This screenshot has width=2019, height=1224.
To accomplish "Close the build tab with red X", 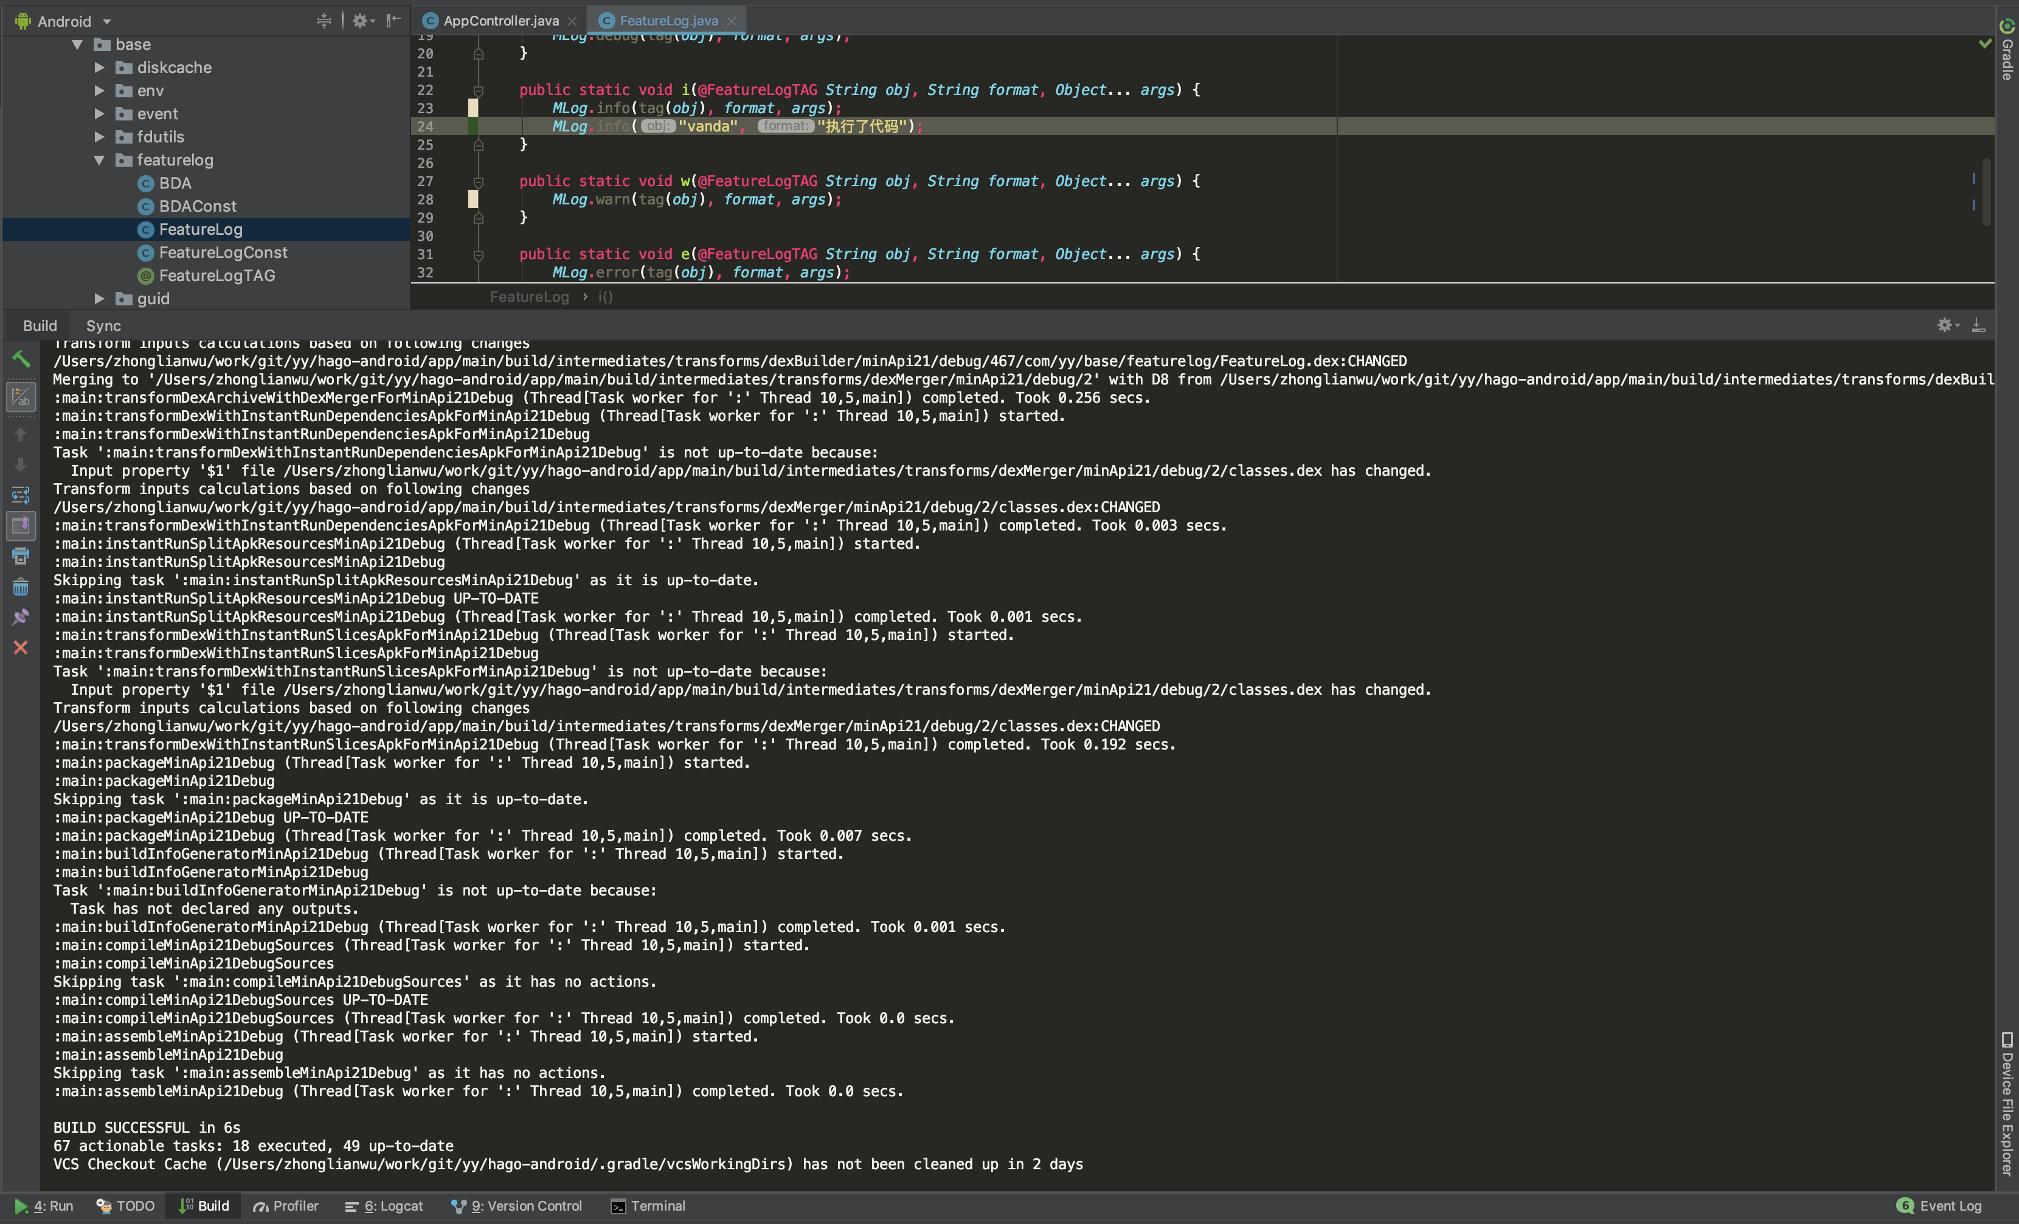I will [21, 648].
